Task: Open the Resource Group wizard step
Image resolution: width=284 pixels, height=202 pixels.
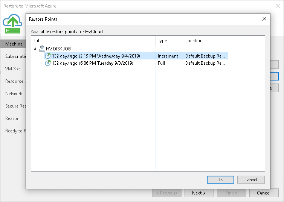Action: tap(15, 81)
